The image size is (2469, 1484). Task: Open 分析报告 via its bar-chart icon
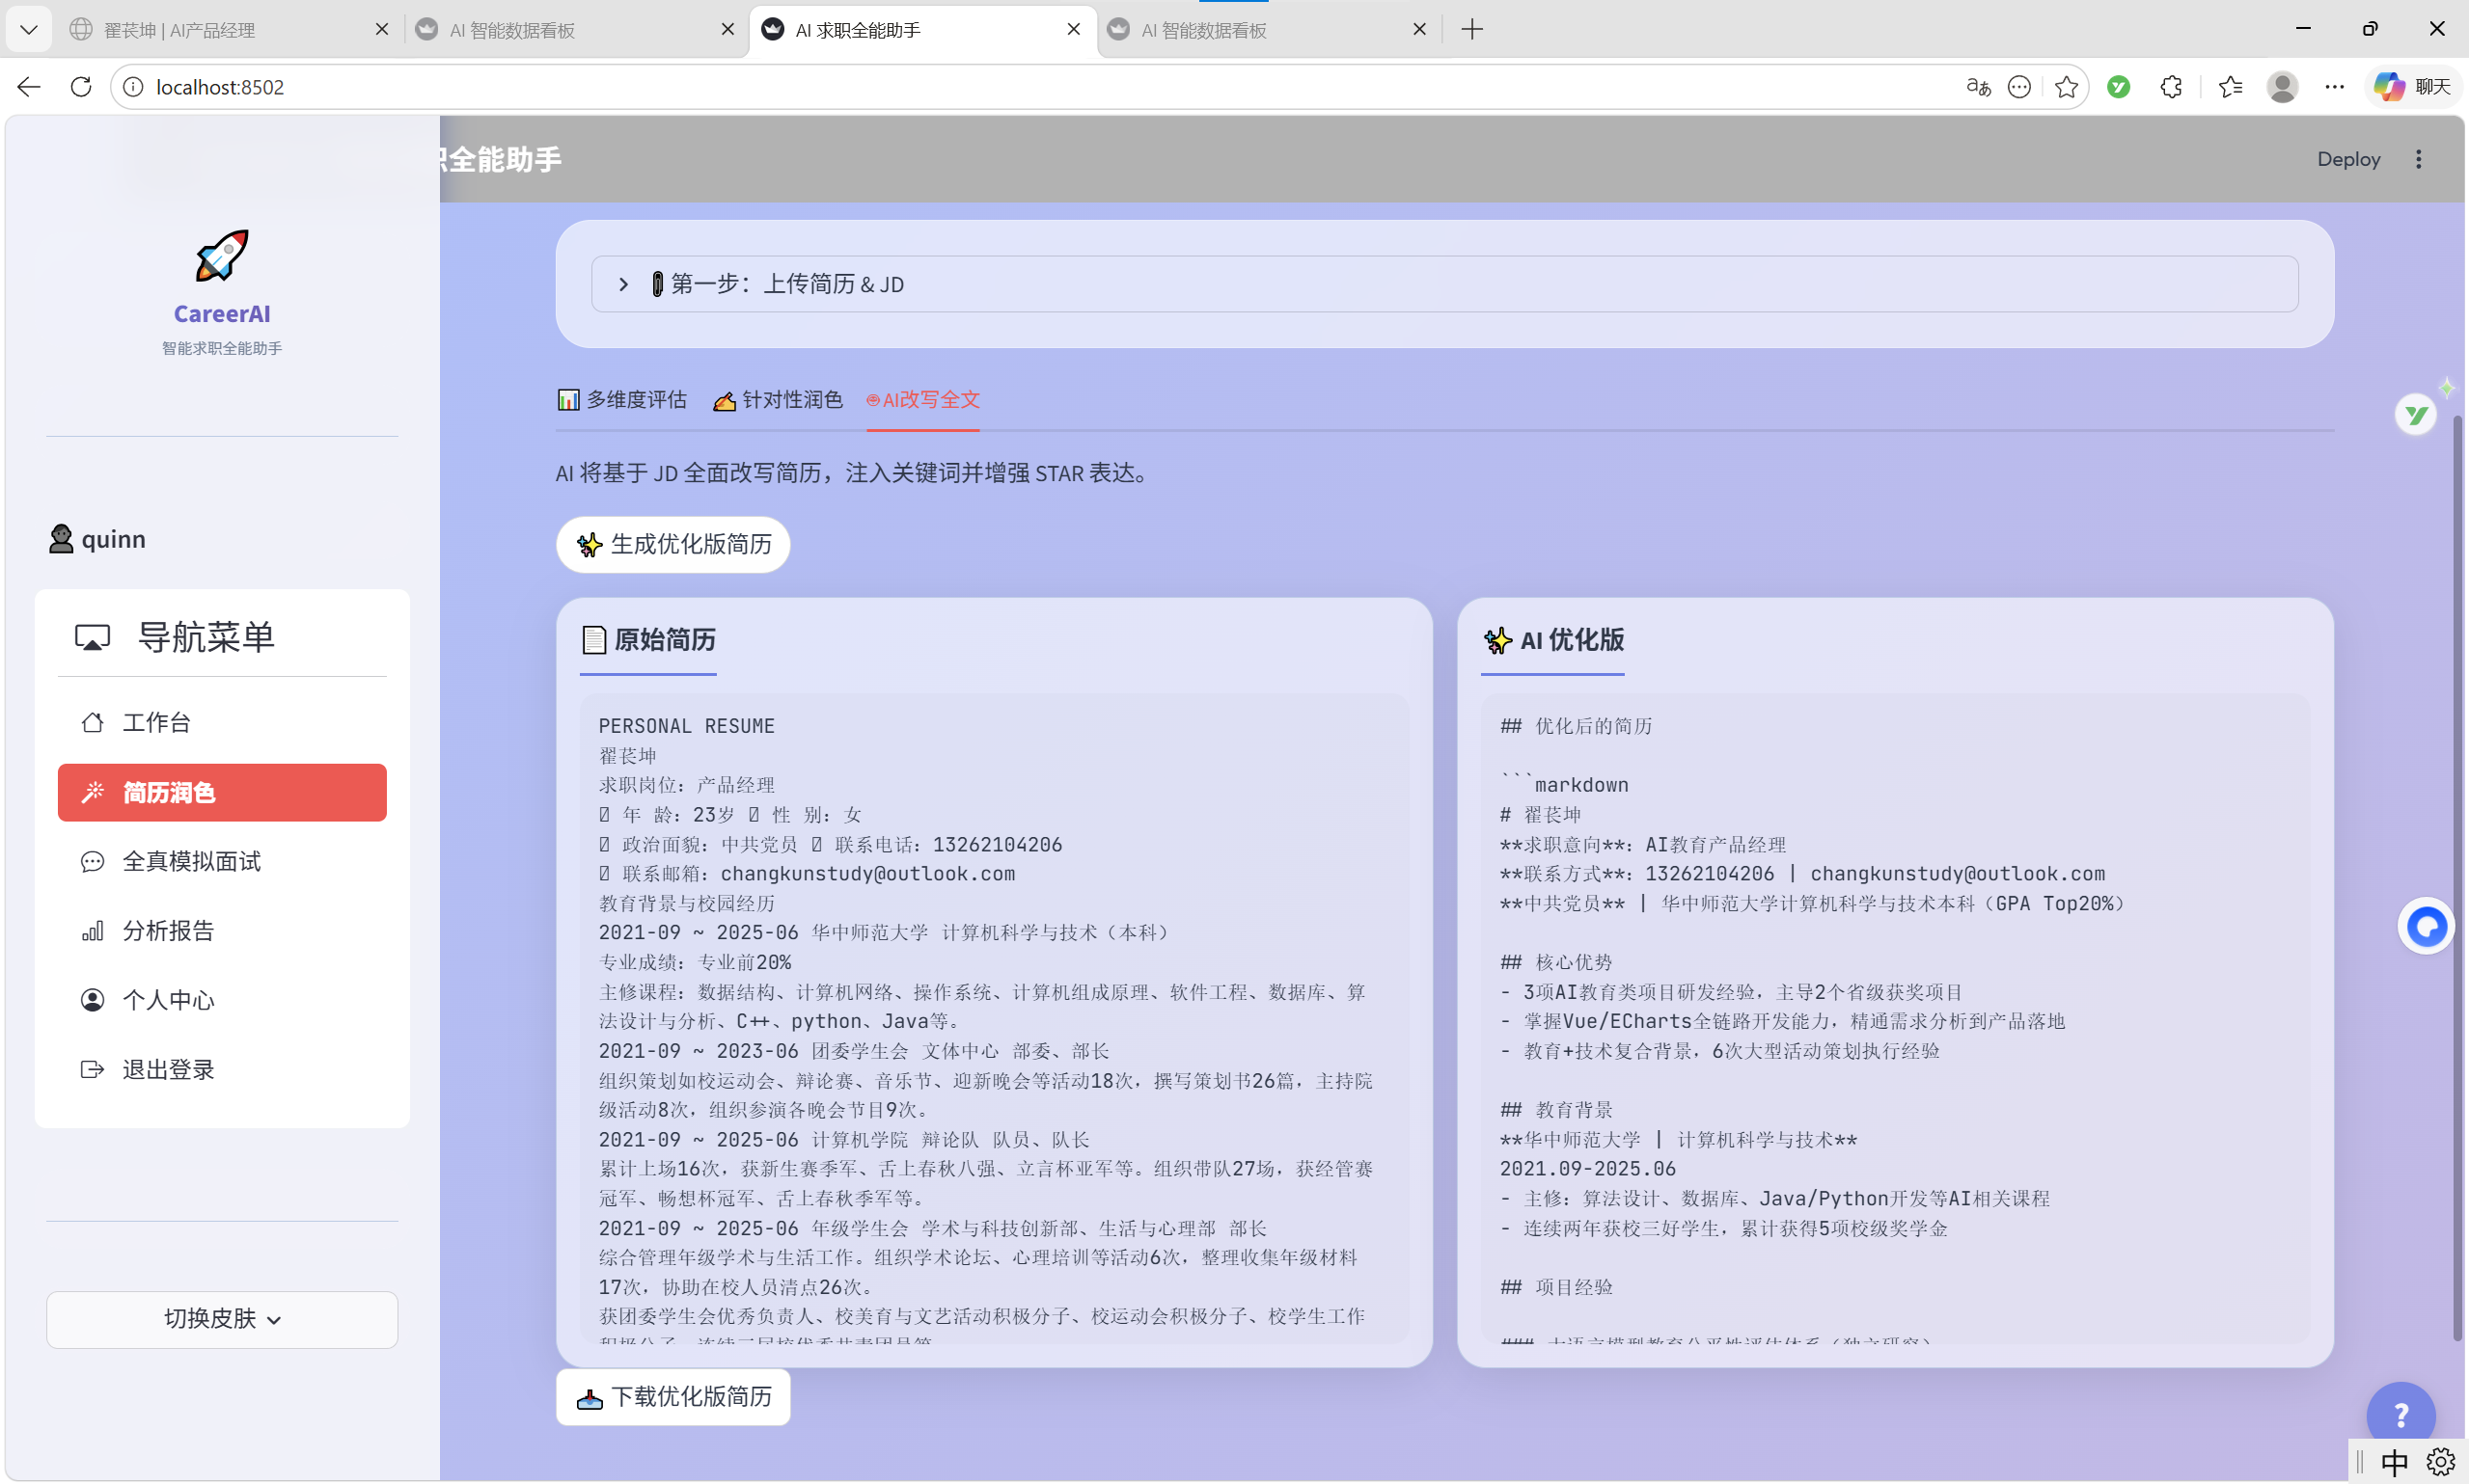pos(93,930)
